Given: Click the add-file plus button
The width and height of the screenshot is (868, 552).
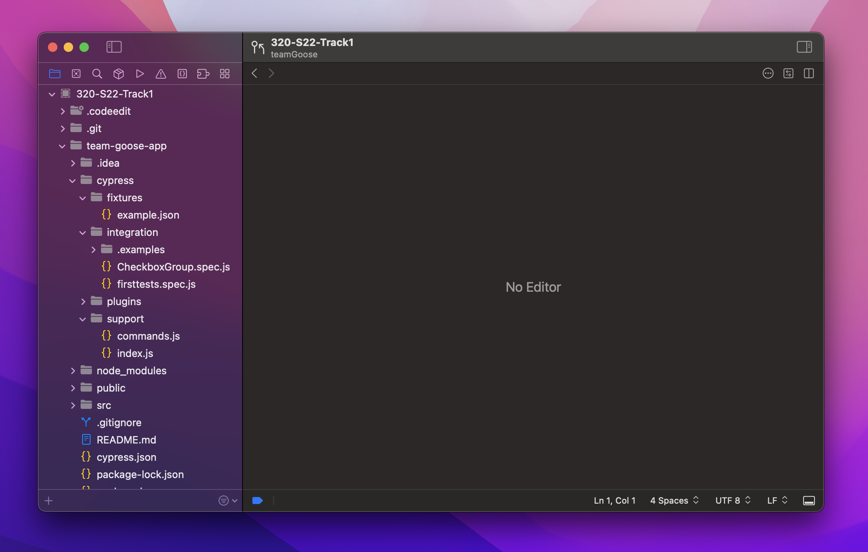Looking at the screenshot, I should [x=48, y=500].
